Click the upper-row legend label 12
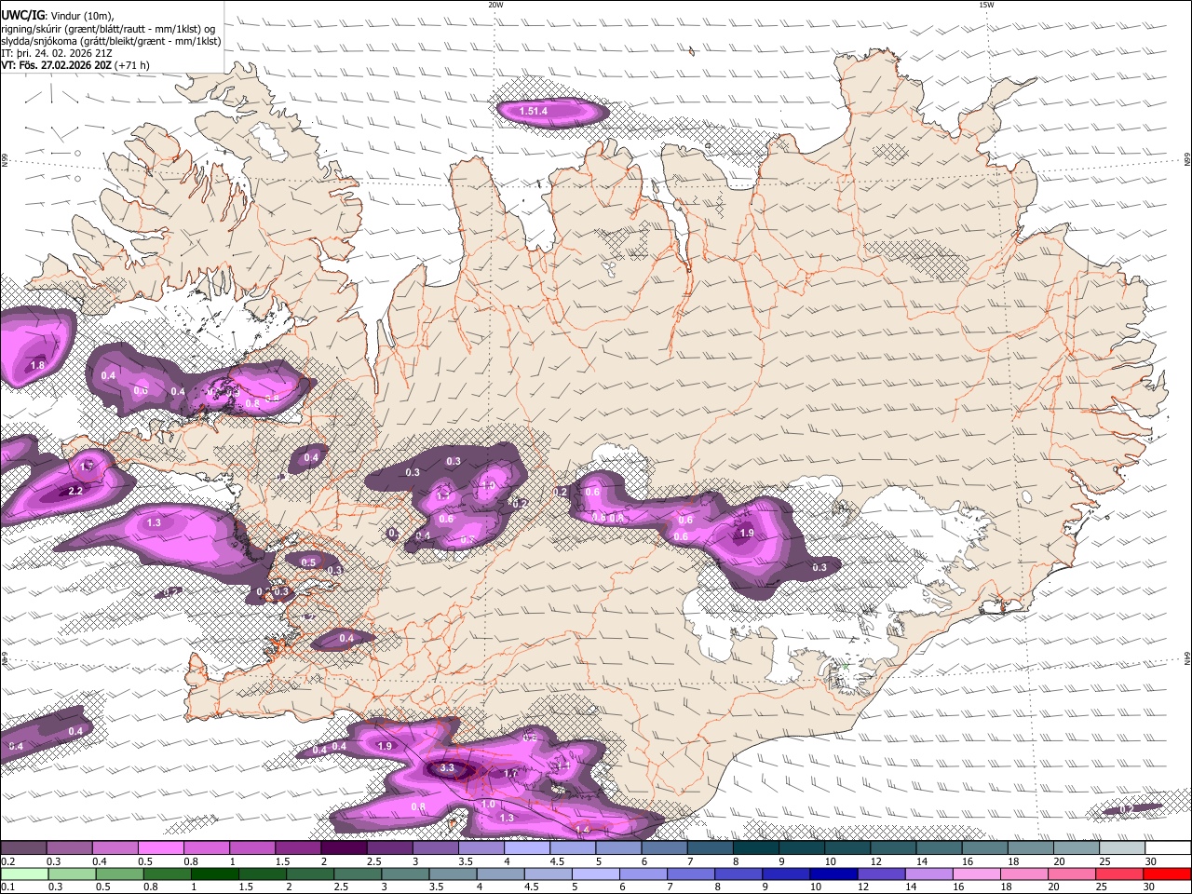1192x894 pixels. tap(874, 861)
